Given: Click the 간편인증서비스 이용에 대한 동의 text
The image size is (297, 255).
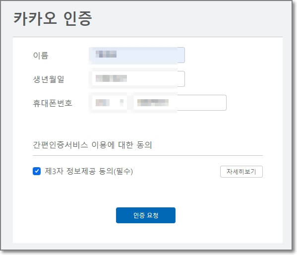Looking at the screenshot, I should [92, 145].
